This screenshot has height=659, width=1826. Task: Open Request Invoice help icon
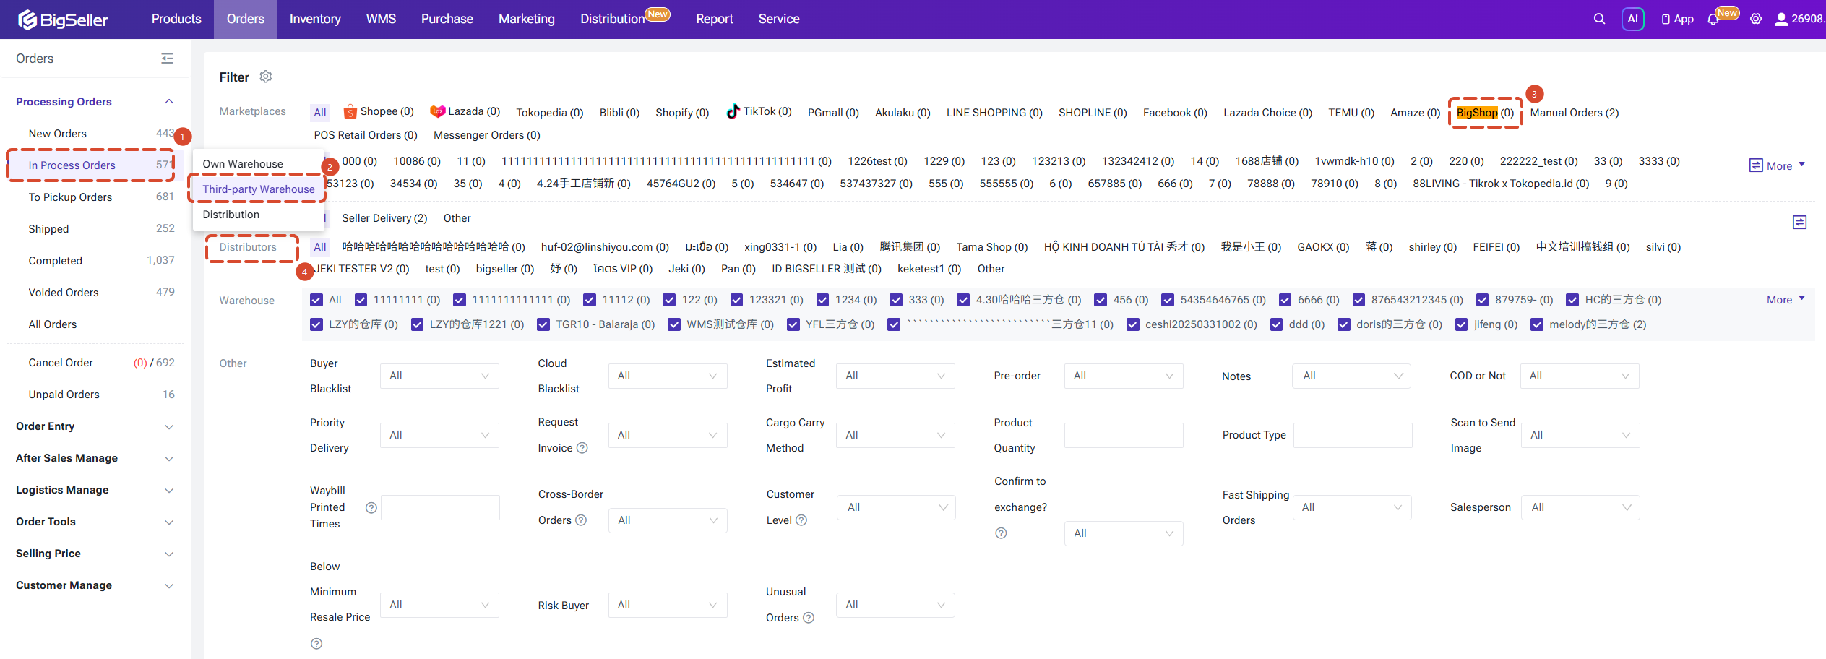point(582,448)
